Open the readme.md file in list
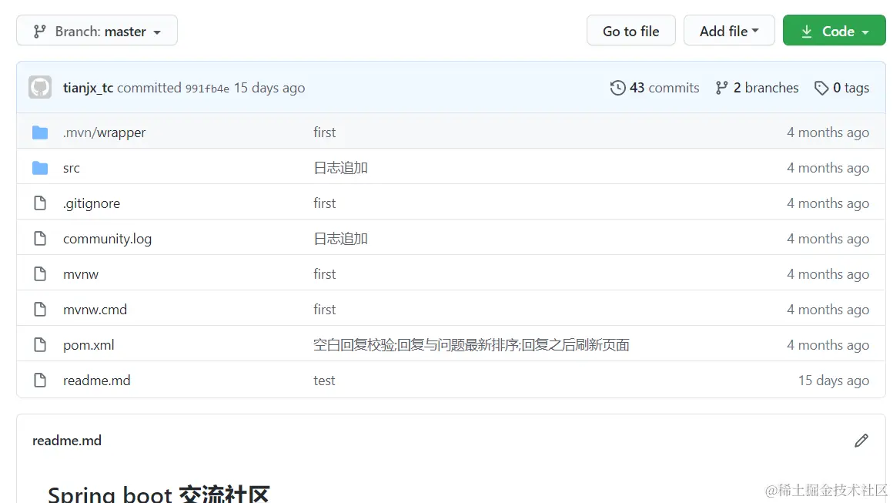This screenshot has height=503, width=893. pos(96,380)
